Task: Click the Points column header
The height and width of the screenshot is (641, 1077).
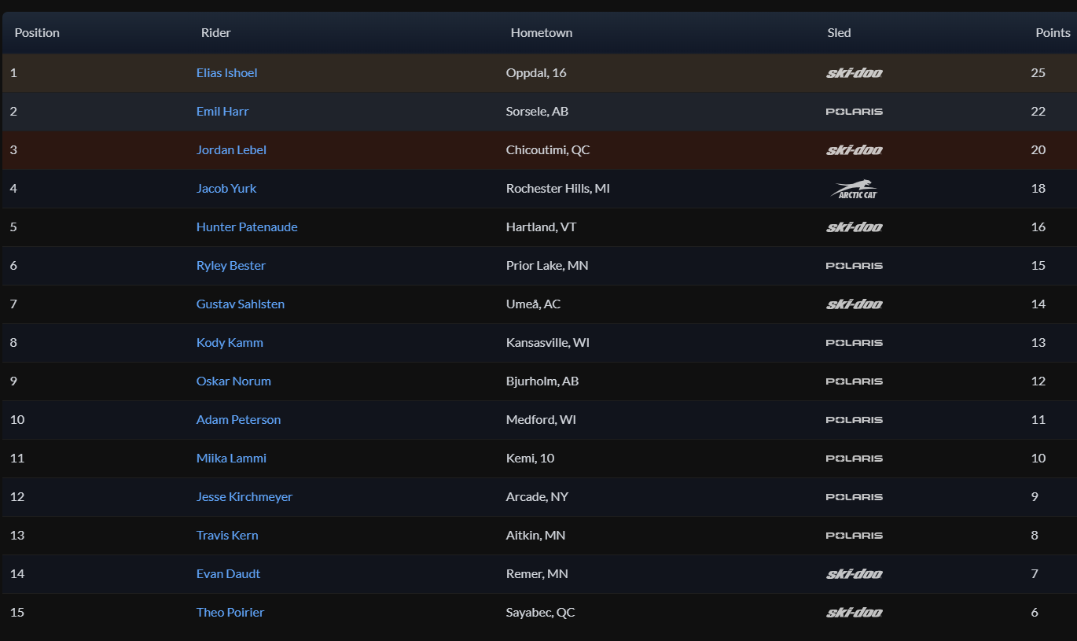Action: 1053,33
